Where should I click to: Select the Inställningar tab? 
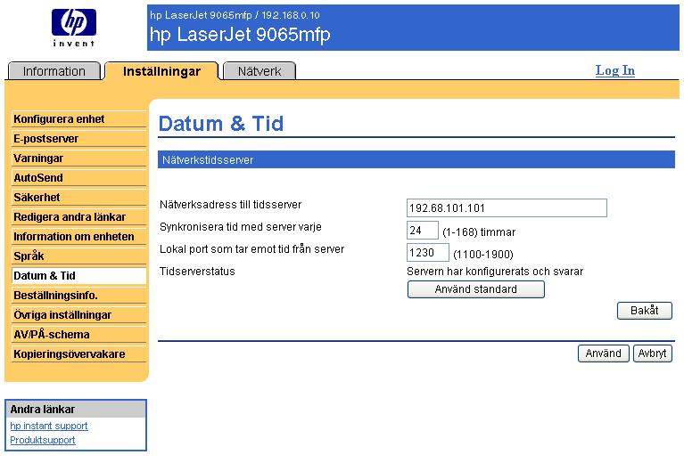tap(161, 71)
